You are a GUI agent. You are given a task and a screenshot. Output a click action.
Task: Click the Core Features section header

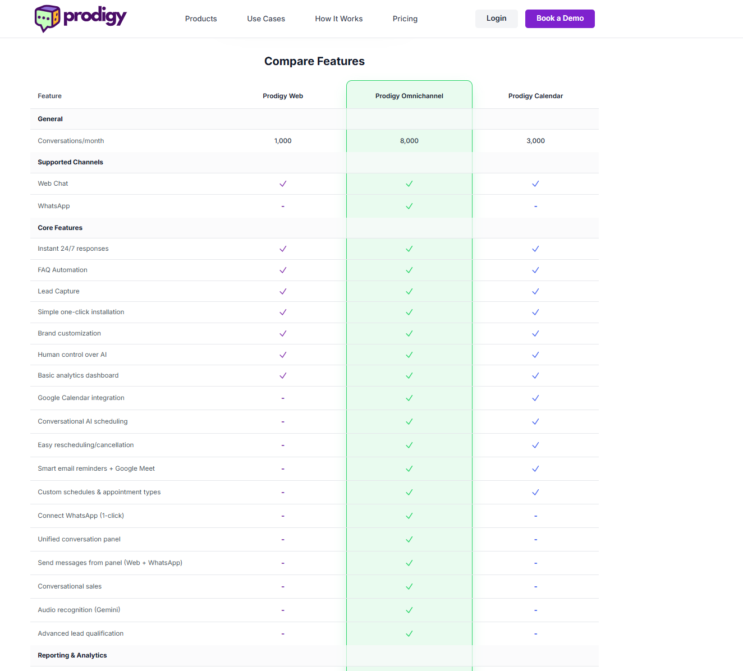(x=60, y=228)
